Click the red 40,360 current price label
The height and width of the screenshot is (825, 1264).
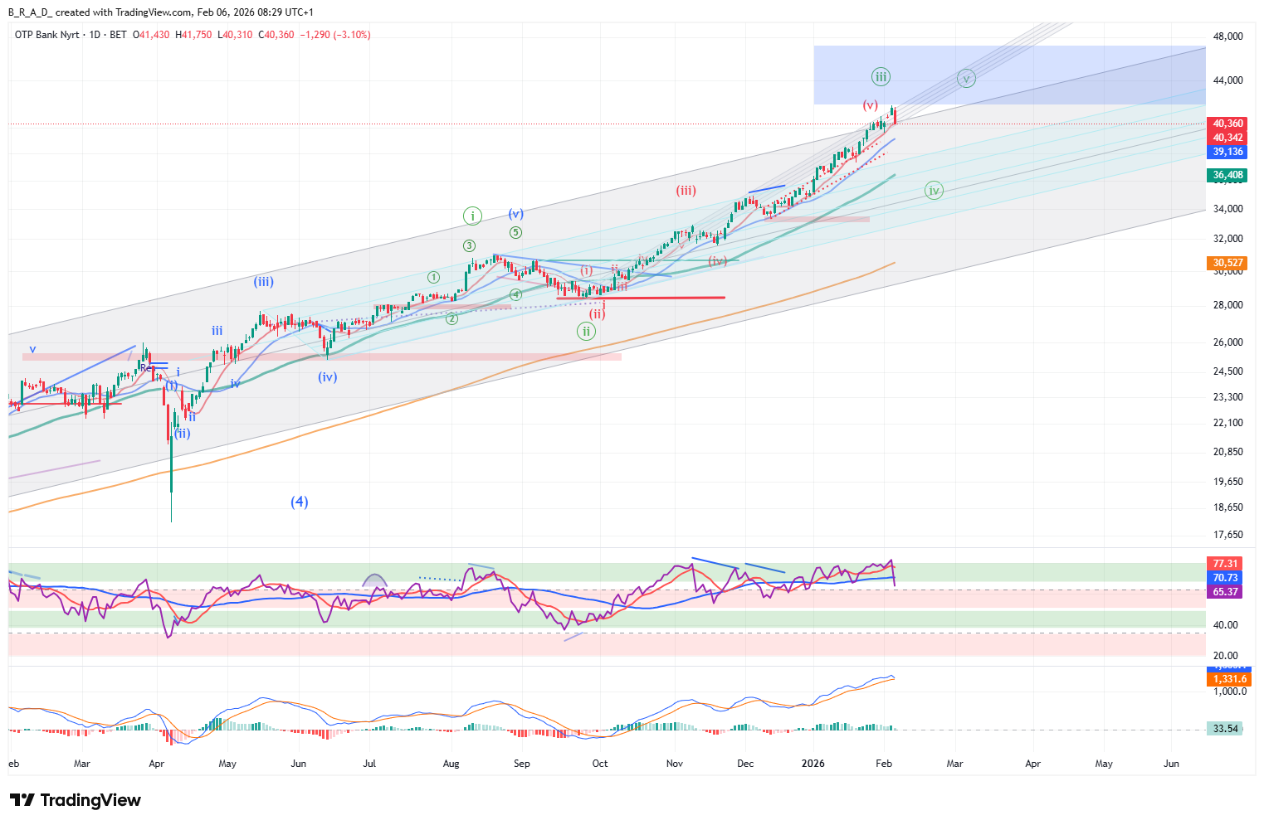(1227, 124)
